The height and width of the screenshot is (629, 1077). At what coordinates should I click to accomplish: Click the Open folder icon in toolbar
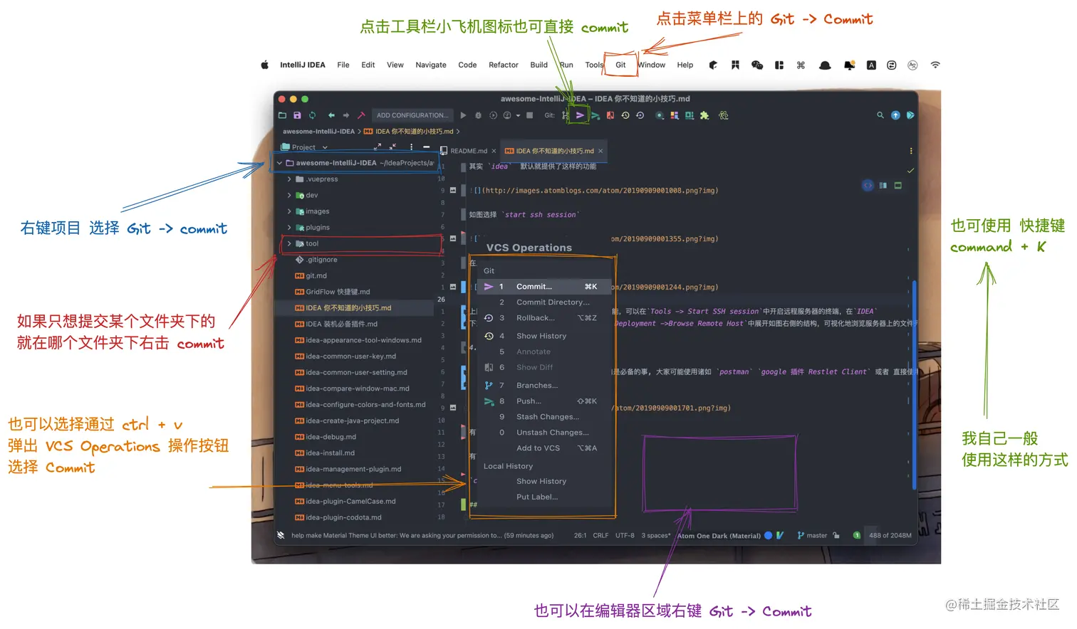(x=282, y=115)
